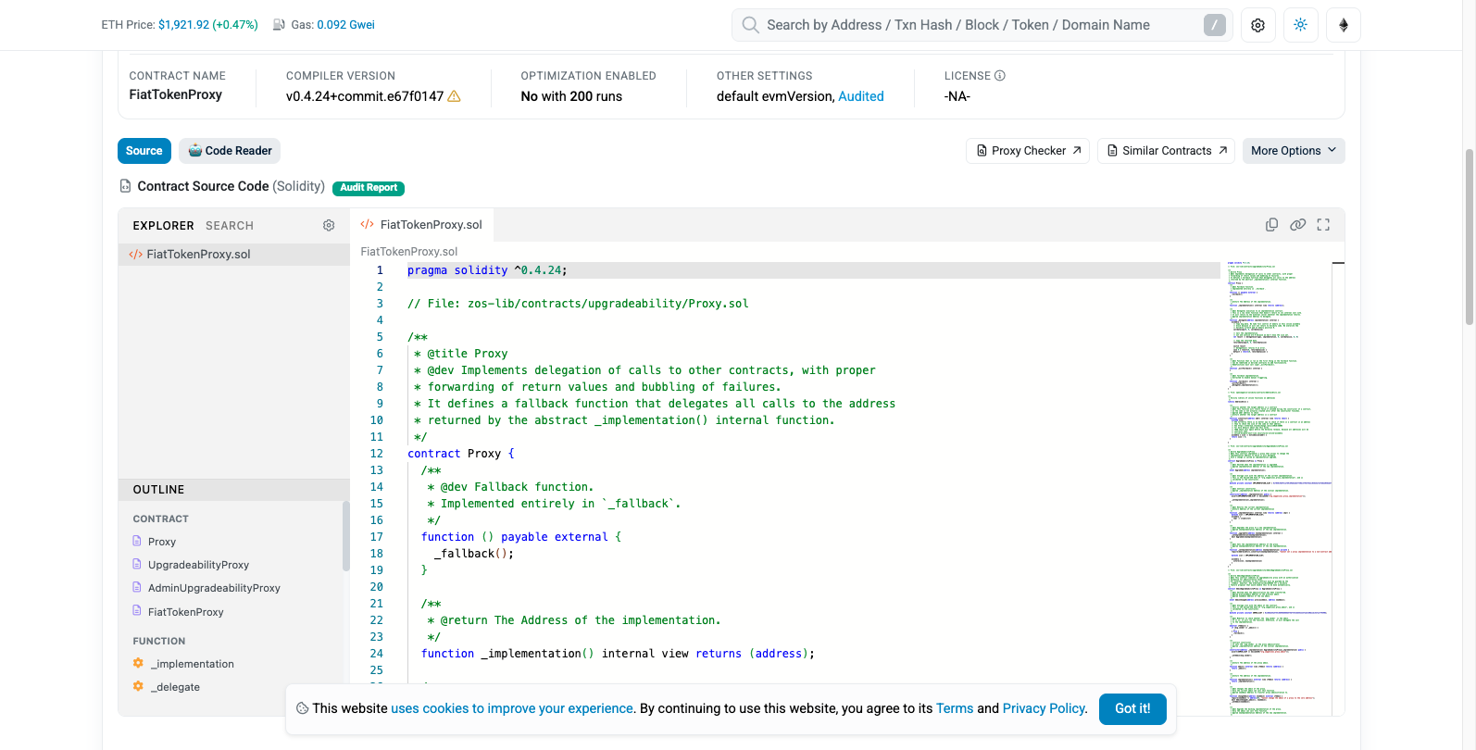Click the page vertical scrollbar
The image size is (1476, 750).
pyautogui.click(x=1470, y=236)
